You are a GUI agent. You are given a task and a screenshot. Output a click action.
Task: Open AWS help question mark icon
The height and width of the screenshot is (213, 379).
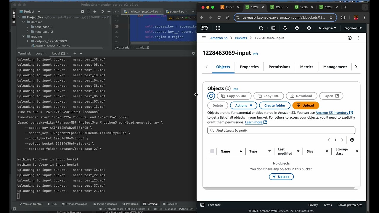click(x=297, y=28)
